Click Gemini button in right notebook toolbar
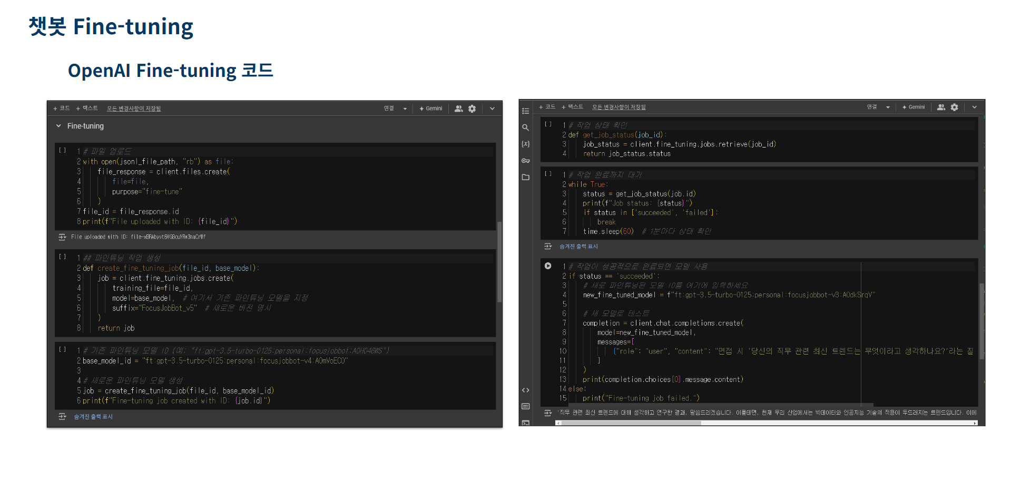Image resolution: width=1011 pixels, height=501 pixels. click(x=914, y=107)
